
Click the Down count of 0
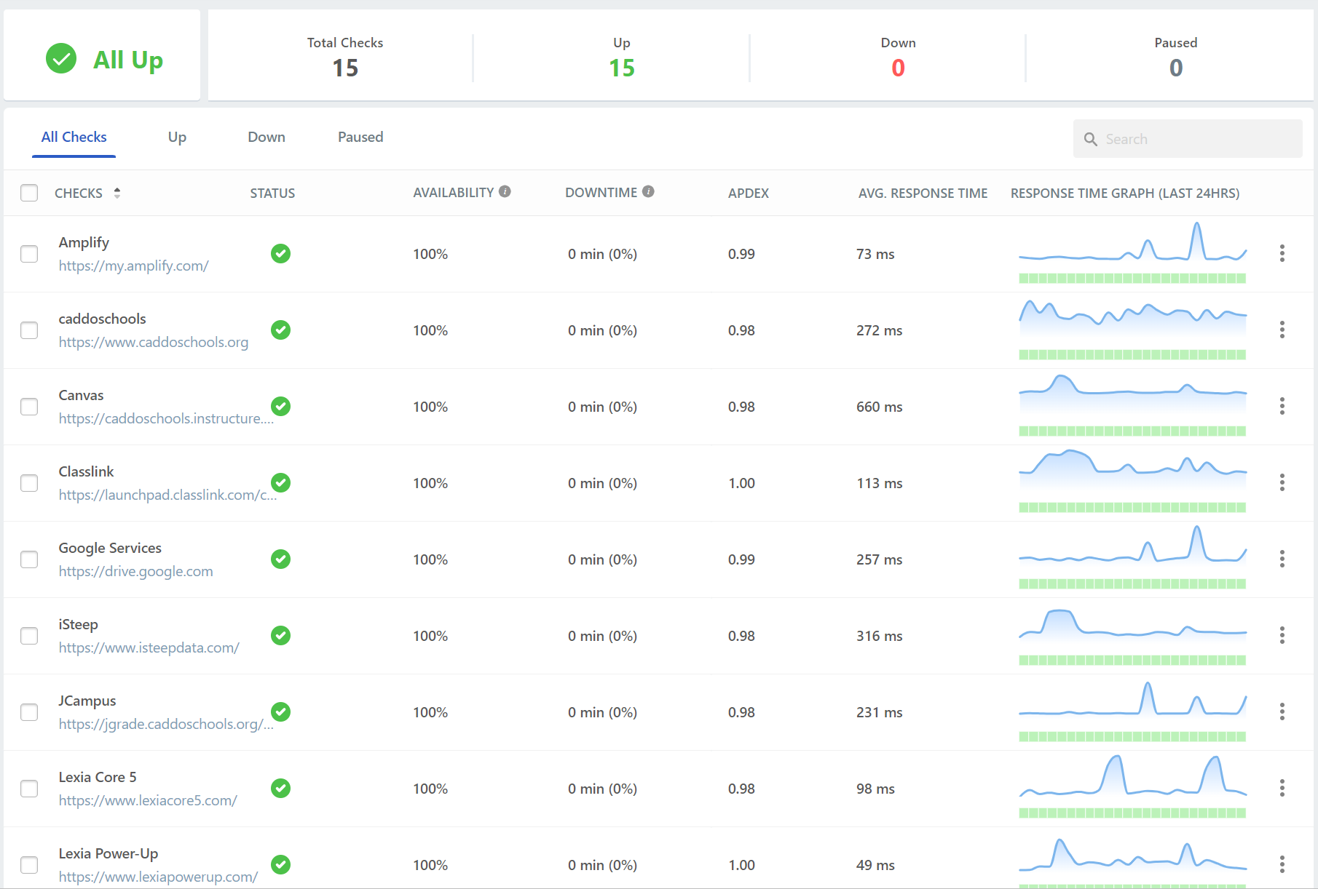(898, 68)
